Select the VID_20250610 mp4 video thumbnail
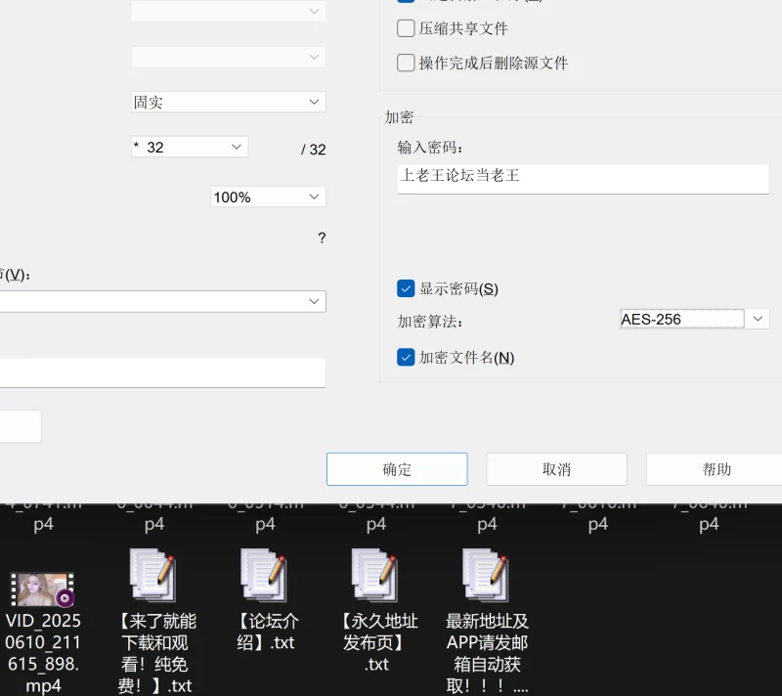The height and width of the screenshot is (696, 782). 43,589
